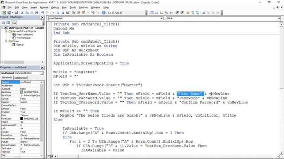Open the Object Browser icon
Image resolution: width=284 pixels, height=159 pixels.
coord(83,13)
